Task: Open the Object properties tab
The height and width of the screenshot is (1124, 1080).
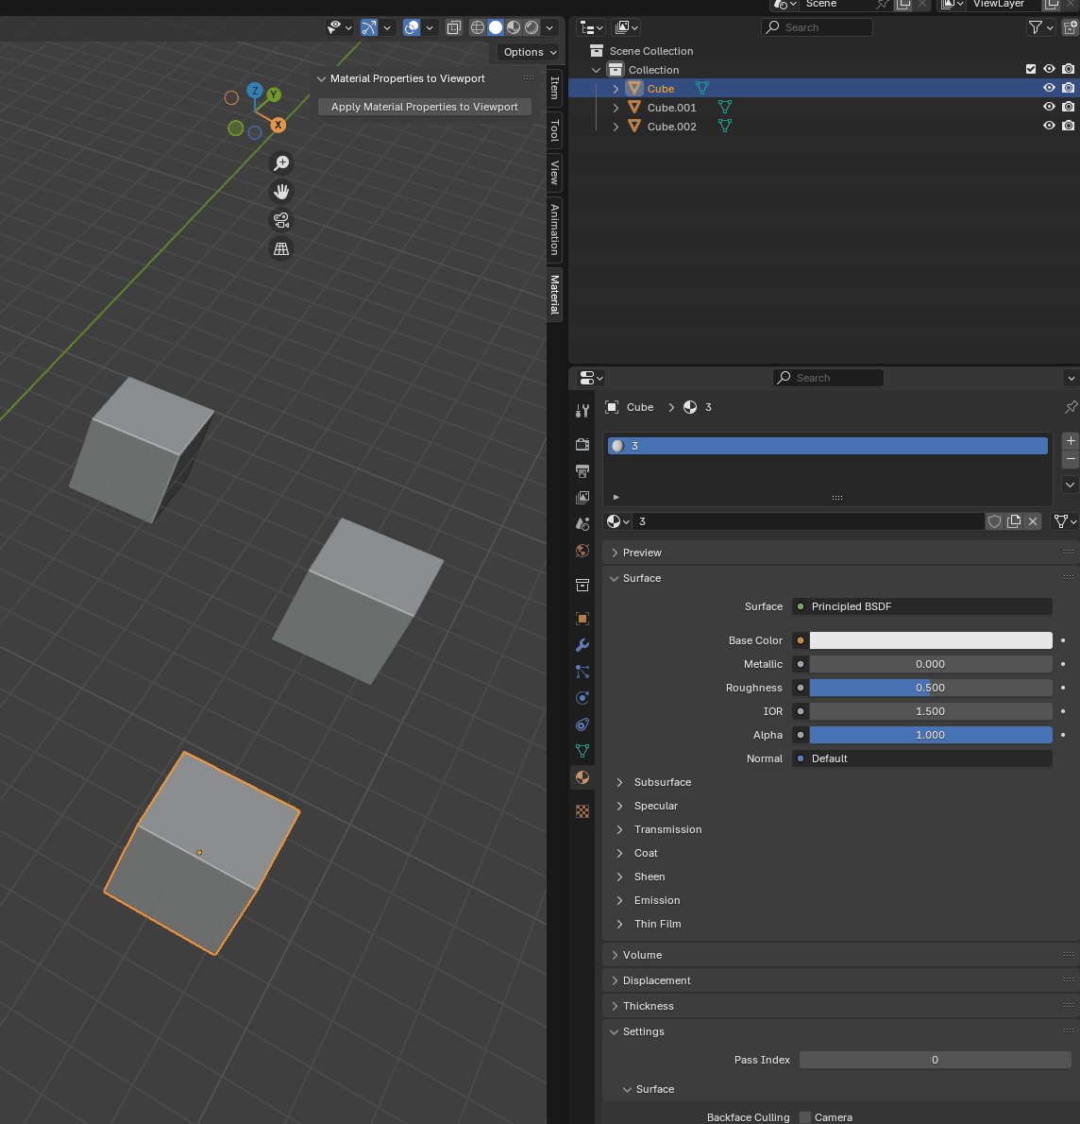Action: point(582,619)
